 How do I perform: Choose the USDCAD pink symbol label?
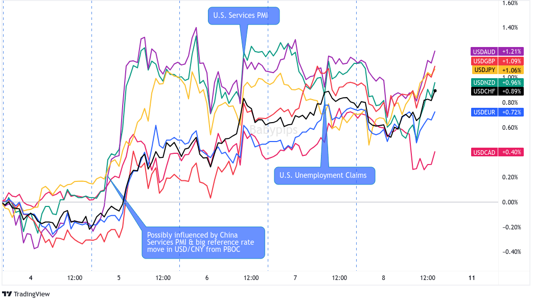(484, 152)
